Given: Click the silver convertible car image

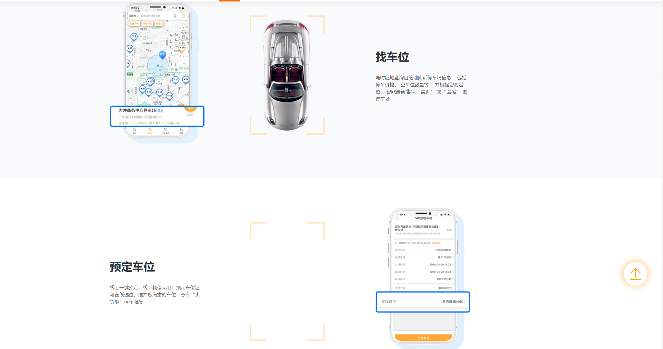Looking at the screenshot, I should click(287, 75).
